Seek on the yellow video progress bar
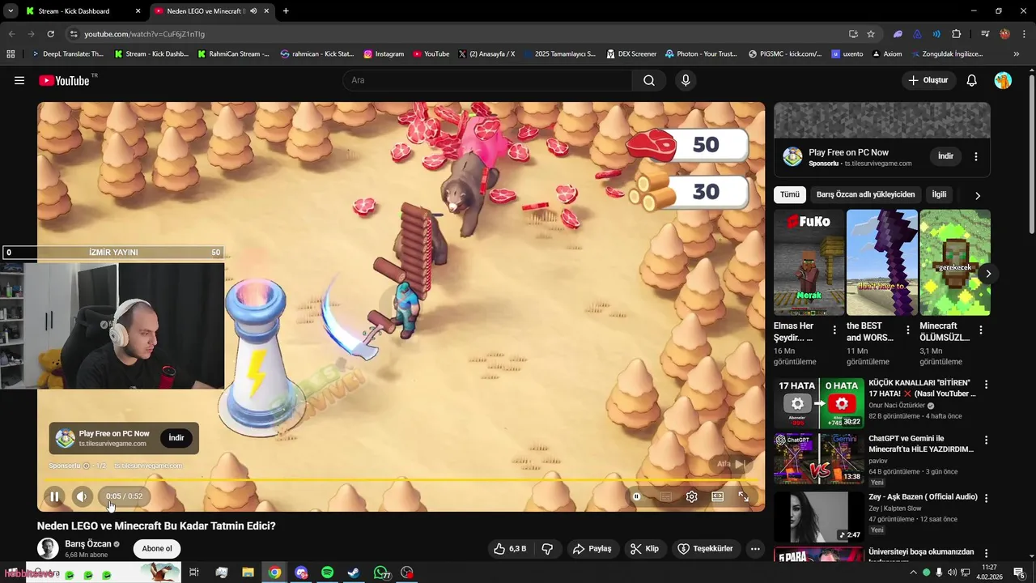1036x583 pixels. pyautogui.click(x=401, y=481)
